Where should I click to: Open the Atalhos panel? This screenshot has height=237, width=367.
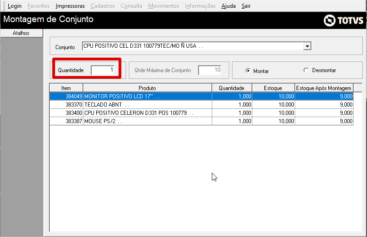pyautogui.click(x=21, y=33)
